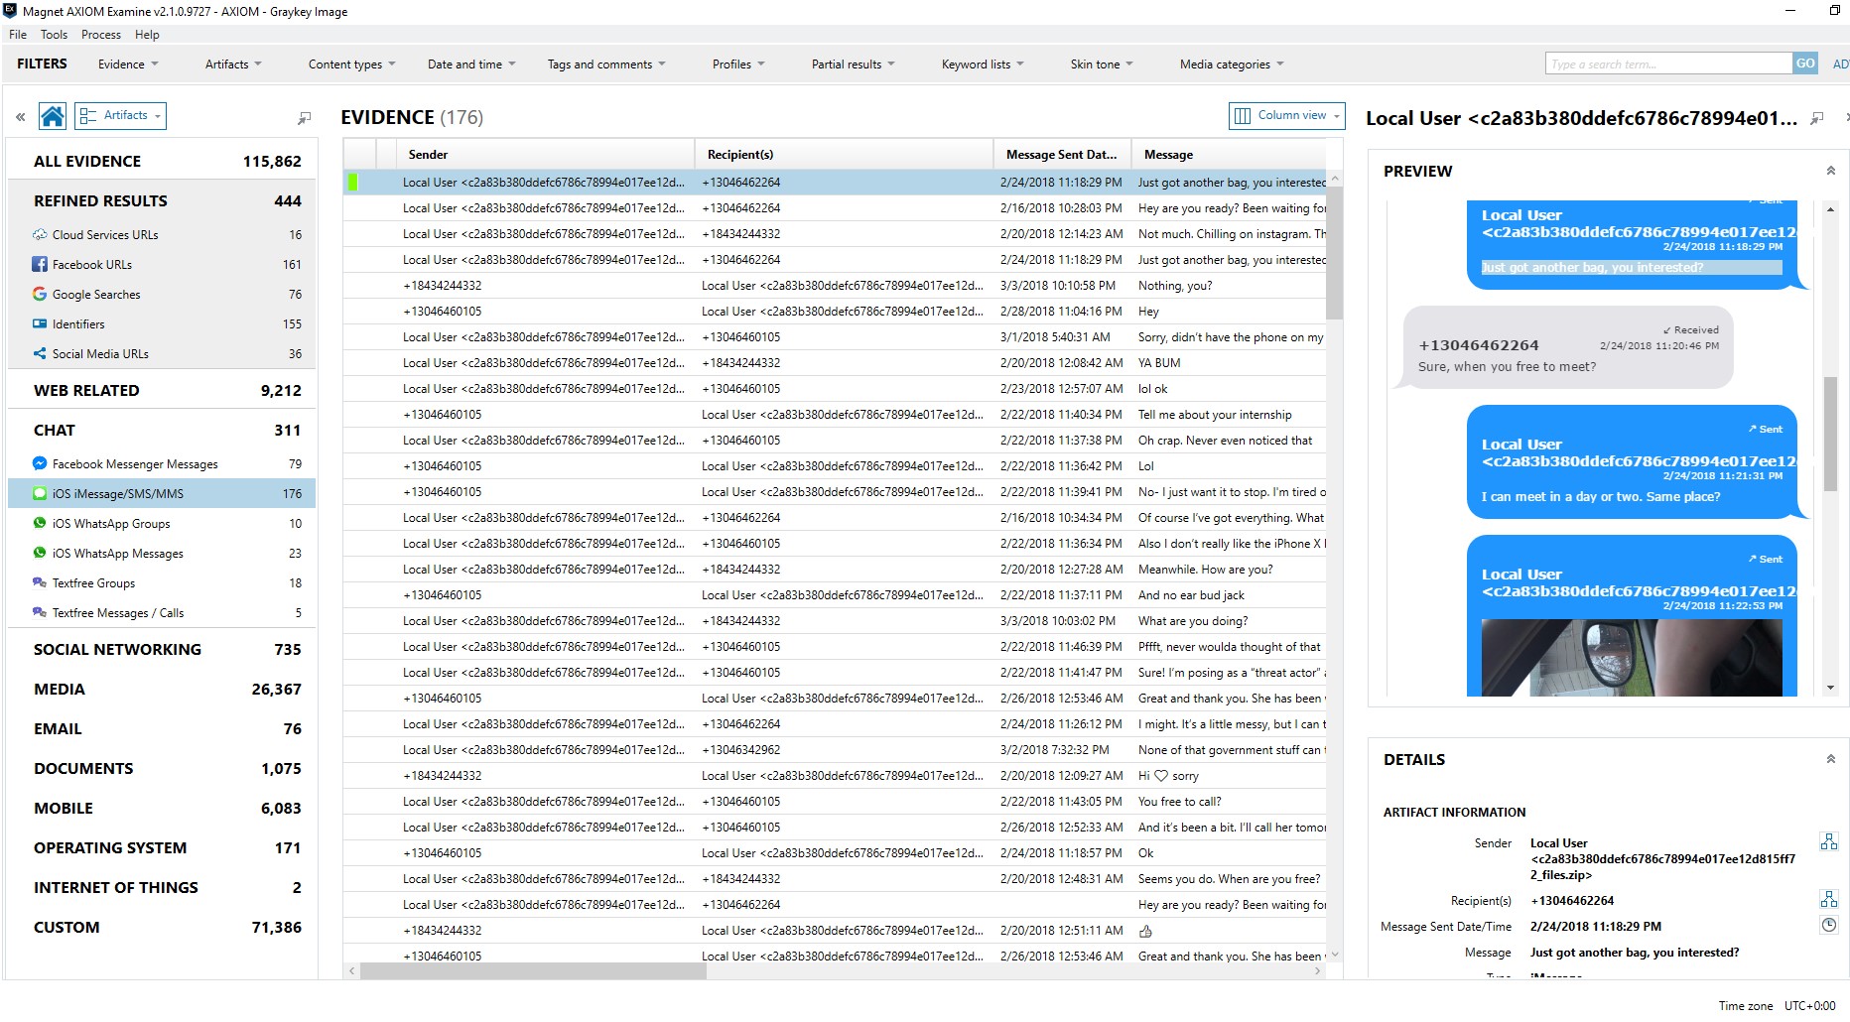This screenshot has width=1850, height=1022.
Task: Click the timeline clock icon beside Message Sent Date
Action: pyautogui.click(x=1829, y=925)
